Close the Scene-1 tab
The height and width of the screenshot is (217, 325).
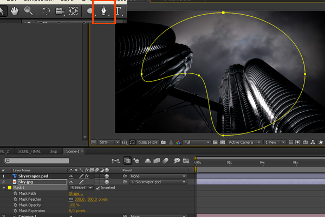tap(82, 151)
